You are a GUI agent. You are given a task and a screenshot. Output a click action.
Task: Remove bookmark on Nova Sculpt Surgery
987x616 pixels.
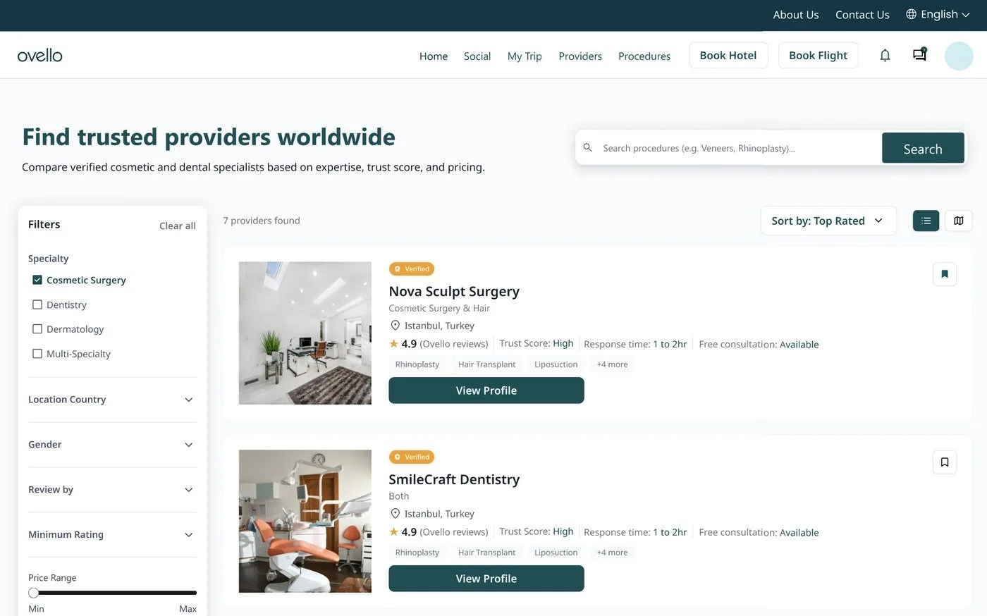point(945,274)
